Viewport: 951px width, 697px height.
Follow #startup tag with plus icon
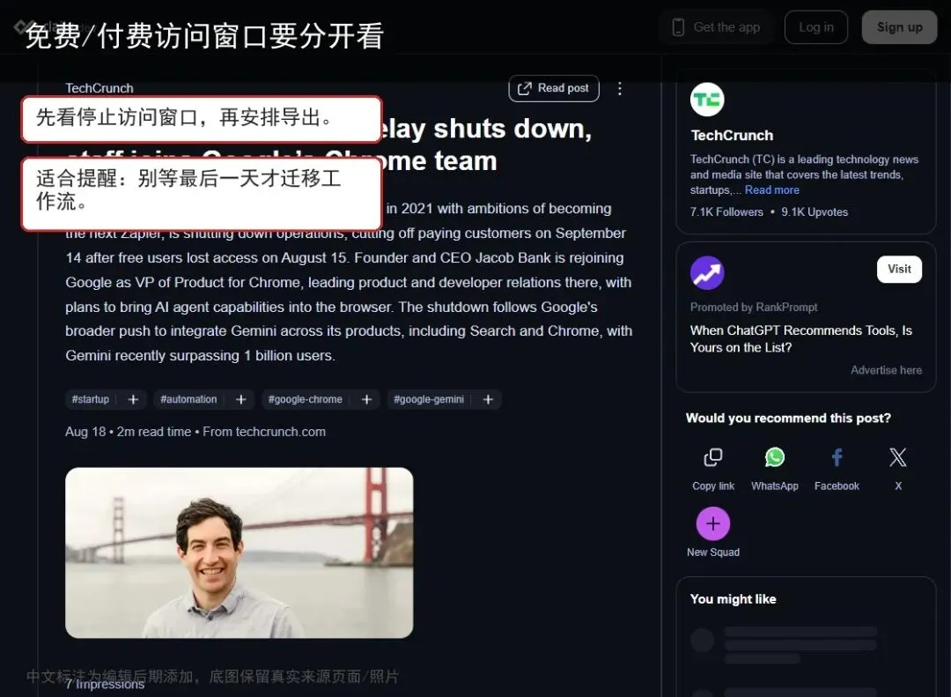(x=134, y=399)
